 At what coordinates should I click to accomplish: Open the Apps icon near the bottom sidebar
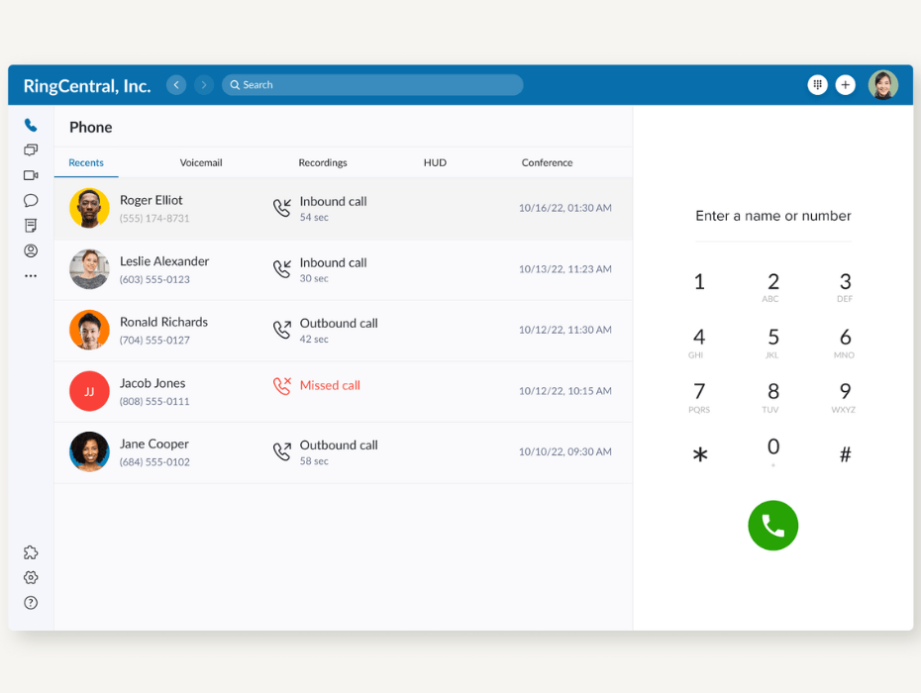[x=31, y=551]
